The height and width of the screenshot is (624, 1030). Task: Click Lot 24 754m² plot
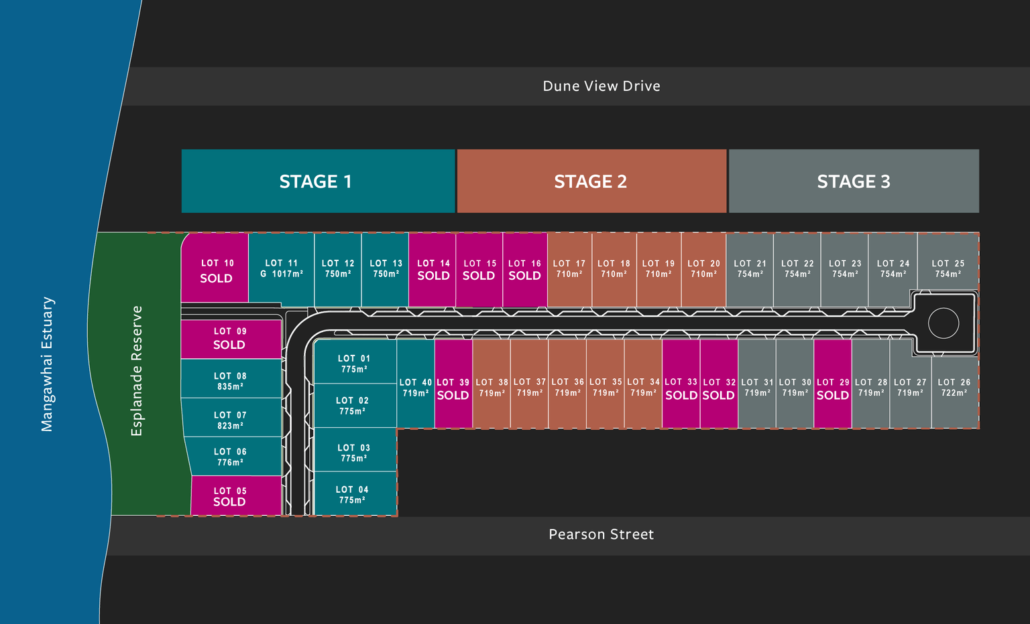(x=893, y=269)
